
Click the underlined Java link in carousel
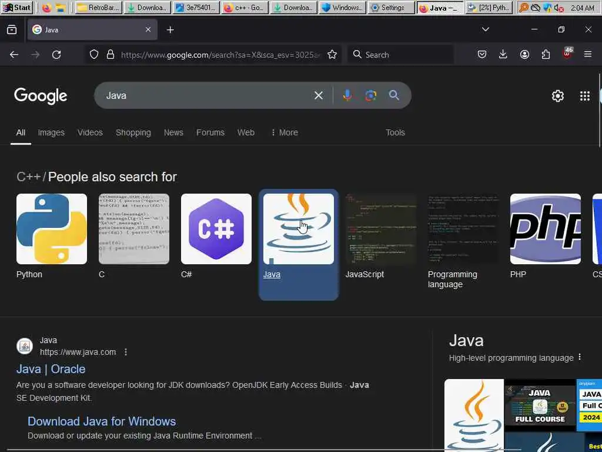pos(272,274)
